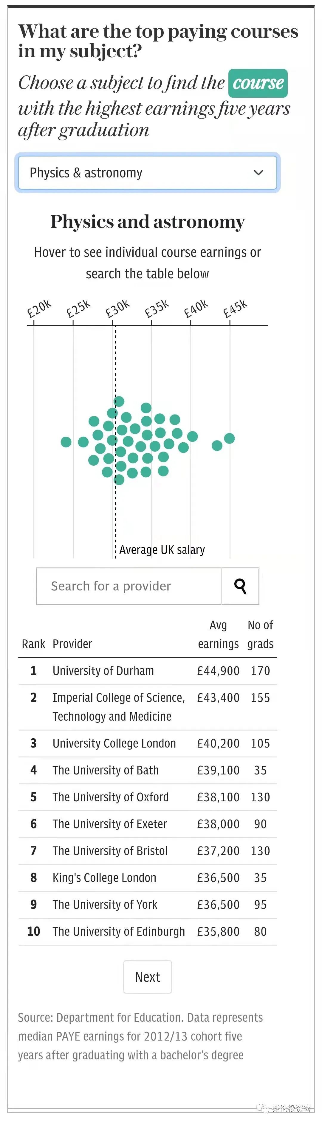Click The University of Exeter entry
Image resolution: width=322 pixels, height=1123 pixels.
coord(110,824)
